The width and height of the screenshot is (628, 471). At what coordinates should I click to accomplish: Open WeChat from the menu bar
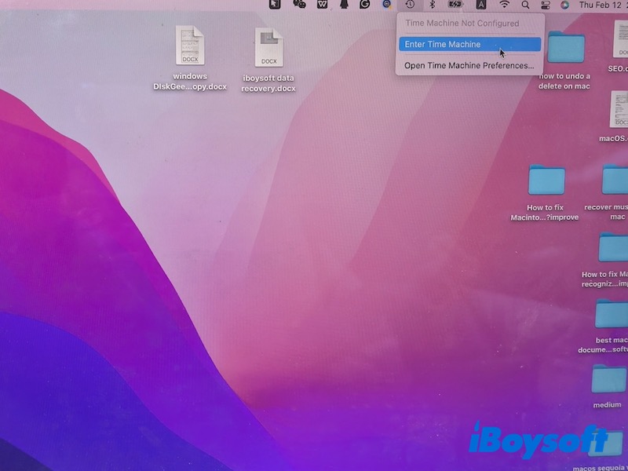click(300, 6)
